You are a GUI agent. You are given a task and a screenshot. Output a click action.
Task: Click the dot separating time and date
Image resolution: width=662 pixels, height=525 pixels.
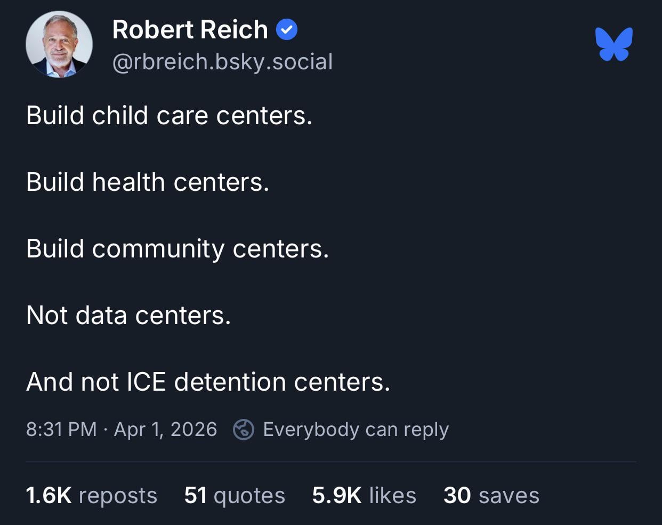pyautogui.click(x=106, y=430)
